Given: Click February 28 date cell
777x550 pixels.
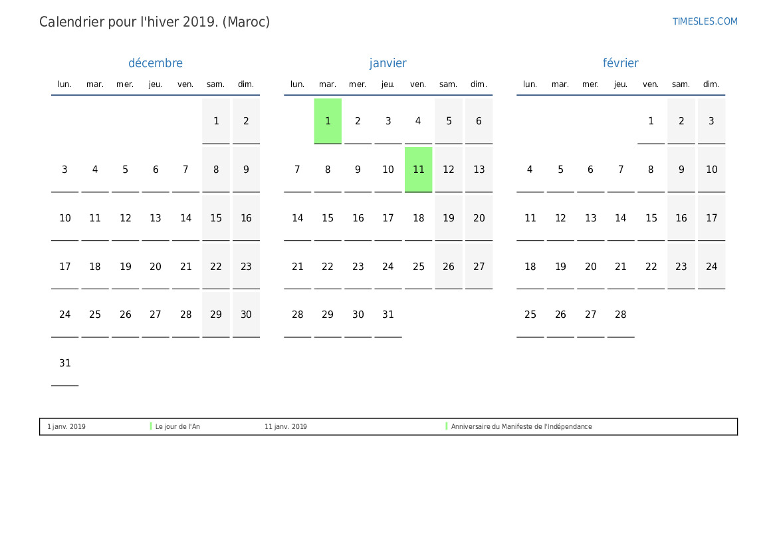Looking at the screenshot, I should [x=620, y=315].
